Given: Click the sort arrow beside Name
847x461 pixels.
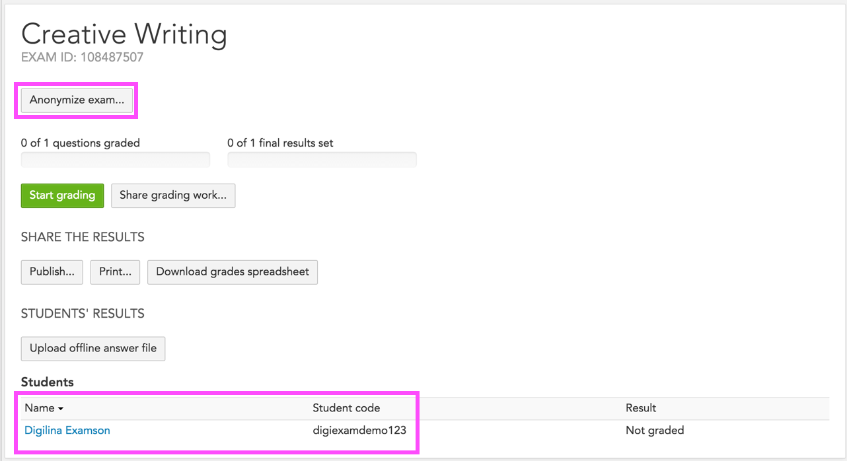Looking at the screenshot, I should pyautogui.click(x=61, y=409).
